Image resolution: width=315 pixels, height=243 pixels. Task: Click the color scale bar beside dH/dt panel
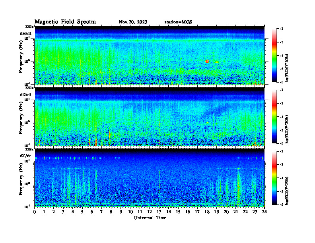pyautogui.click(x=274, y=56)
